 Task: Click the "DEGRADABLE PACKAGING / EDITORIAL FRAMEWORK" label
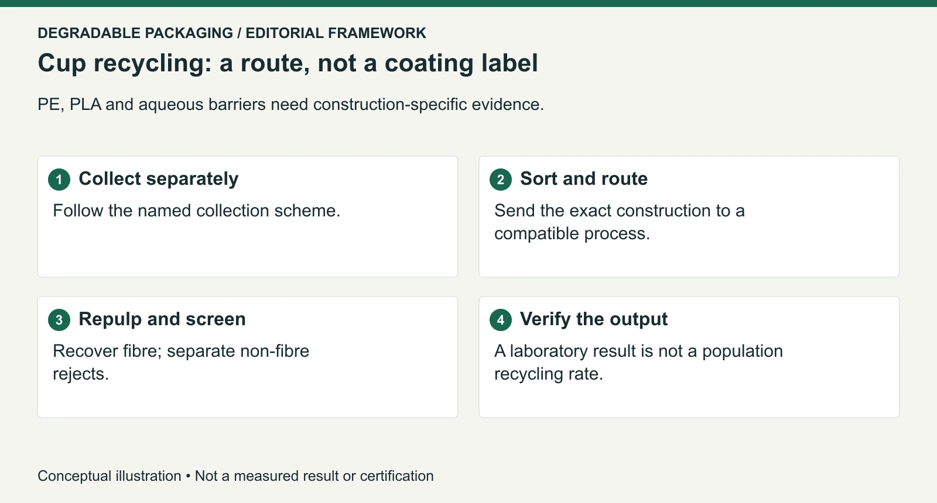(x=232, y=33)
